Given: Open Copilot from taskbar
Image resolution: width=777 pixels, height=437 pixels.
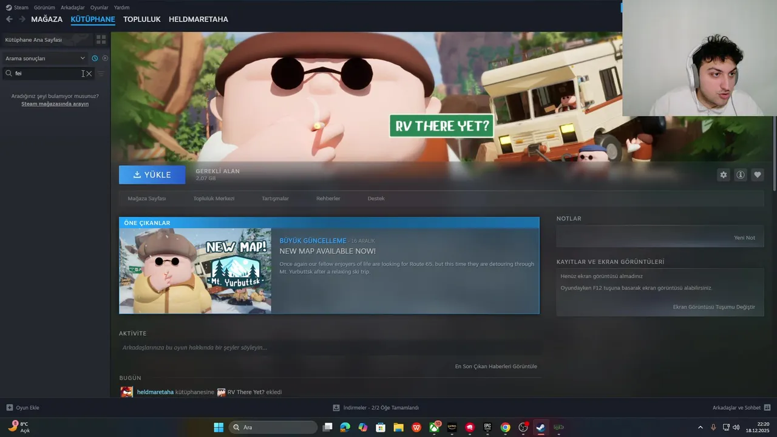Looking at the screenshot, I should click(x=363, y=427).
